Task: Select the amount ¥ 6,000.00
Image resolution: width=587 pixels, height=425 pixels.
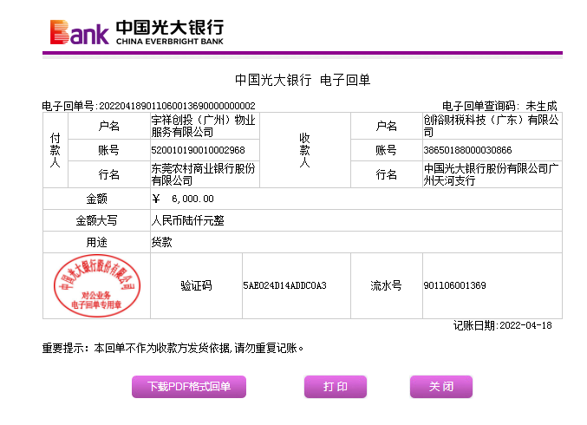Action: pyautogui.click(x=183, y=199)
